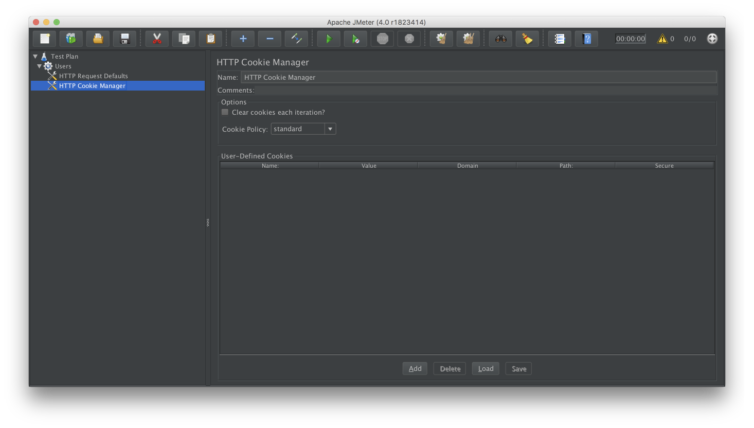Image resolution: width=754 pixels, height=428 pixels.
Task: Open the Templates icon
Action: [x=71, y=39]
